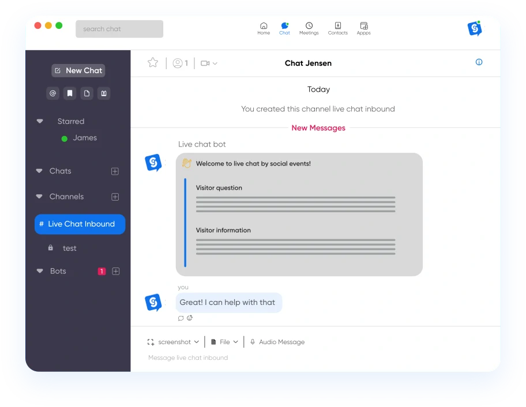Screen dimensions: 526x407
Task: Click the Live chat bot avatar
Action: point(153,163)
